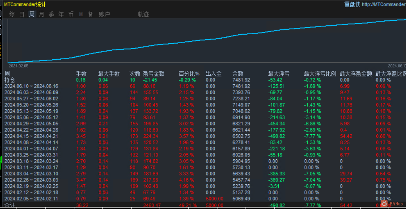Click the 4.16 % percentage cell

click(187, 180)
